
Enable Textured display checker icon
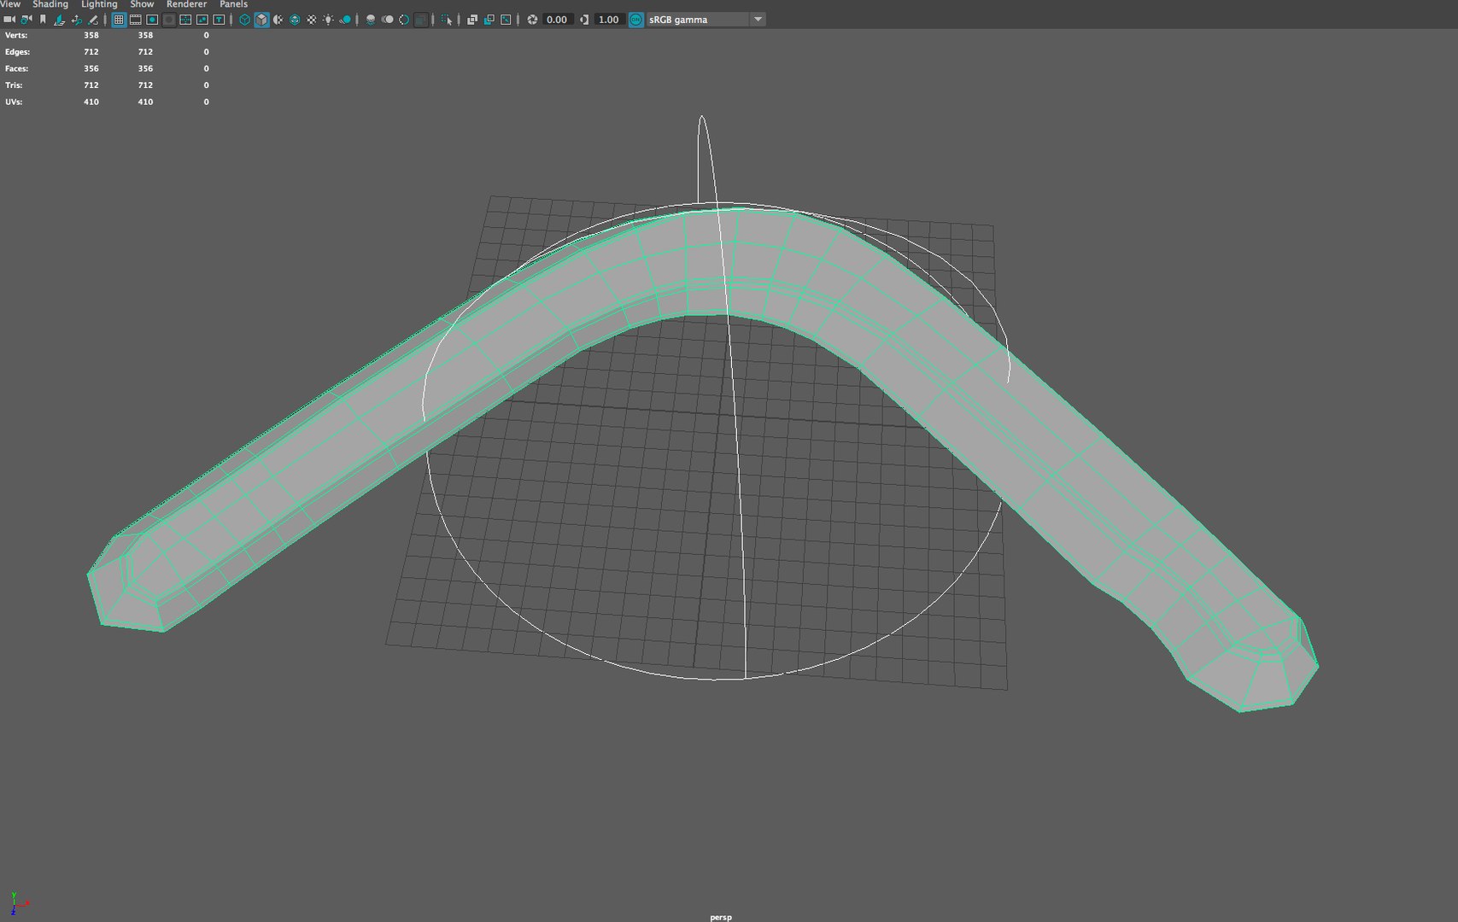312,19
